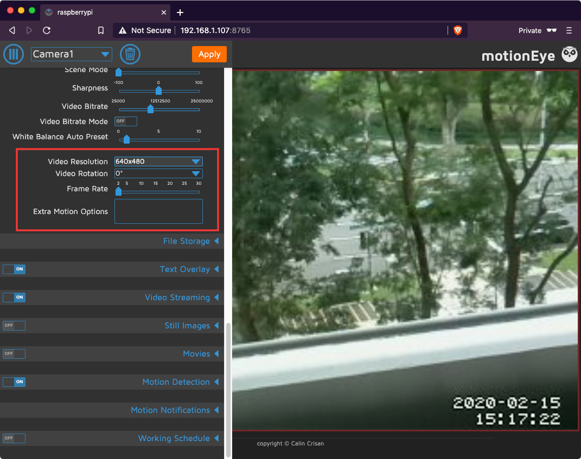
Task: Click the Sharpness slider handle
Action: (x=158, y=90)
